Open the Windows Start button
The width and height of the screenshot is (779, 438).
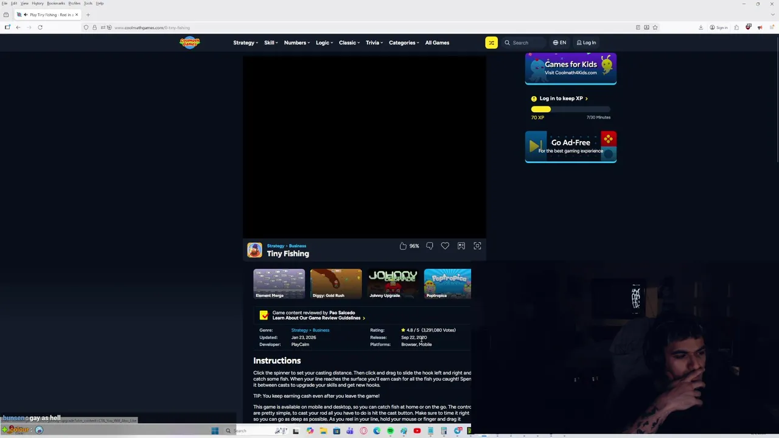pos(215,431)
